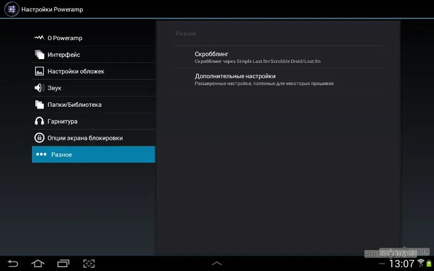Click the Расширенные настройки description text
This screenshot has width=434, height=271.
[264, 83]
